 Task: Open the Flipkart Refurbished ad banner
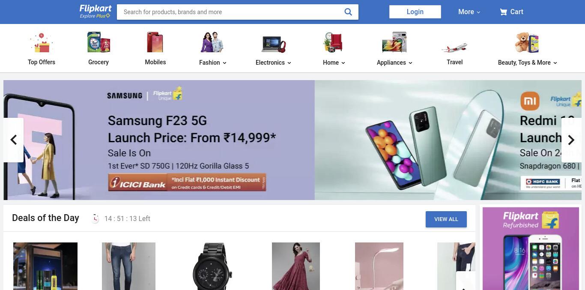coord(531,248)
